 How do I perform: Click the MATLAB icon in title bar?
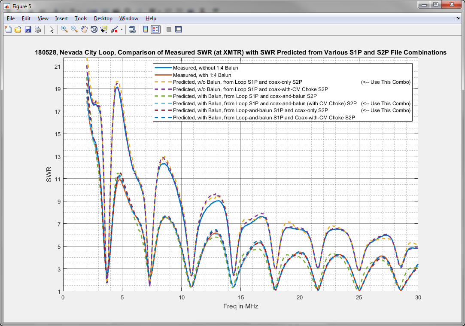coord(7,6)
